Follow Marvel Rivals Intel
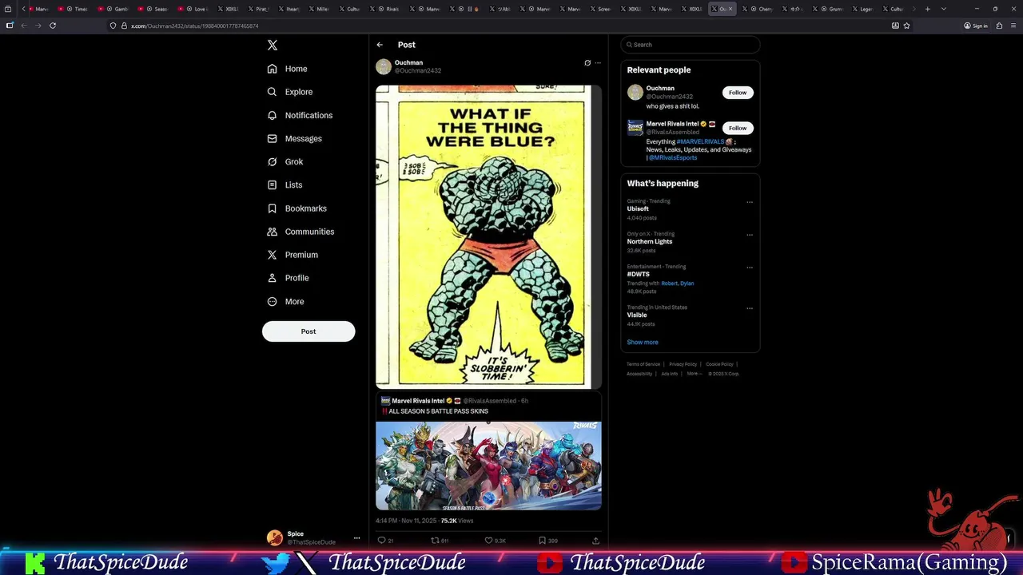The image size is (1023, 575). [x=738, y=128]
